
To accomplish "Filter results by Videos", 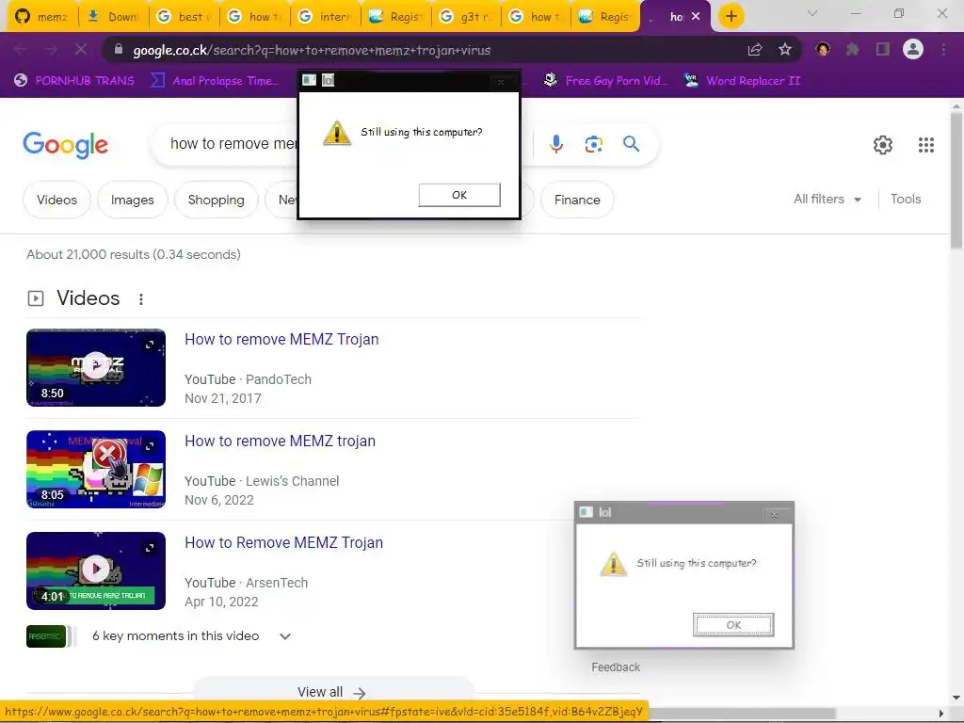I will click(x=56, y=200).
